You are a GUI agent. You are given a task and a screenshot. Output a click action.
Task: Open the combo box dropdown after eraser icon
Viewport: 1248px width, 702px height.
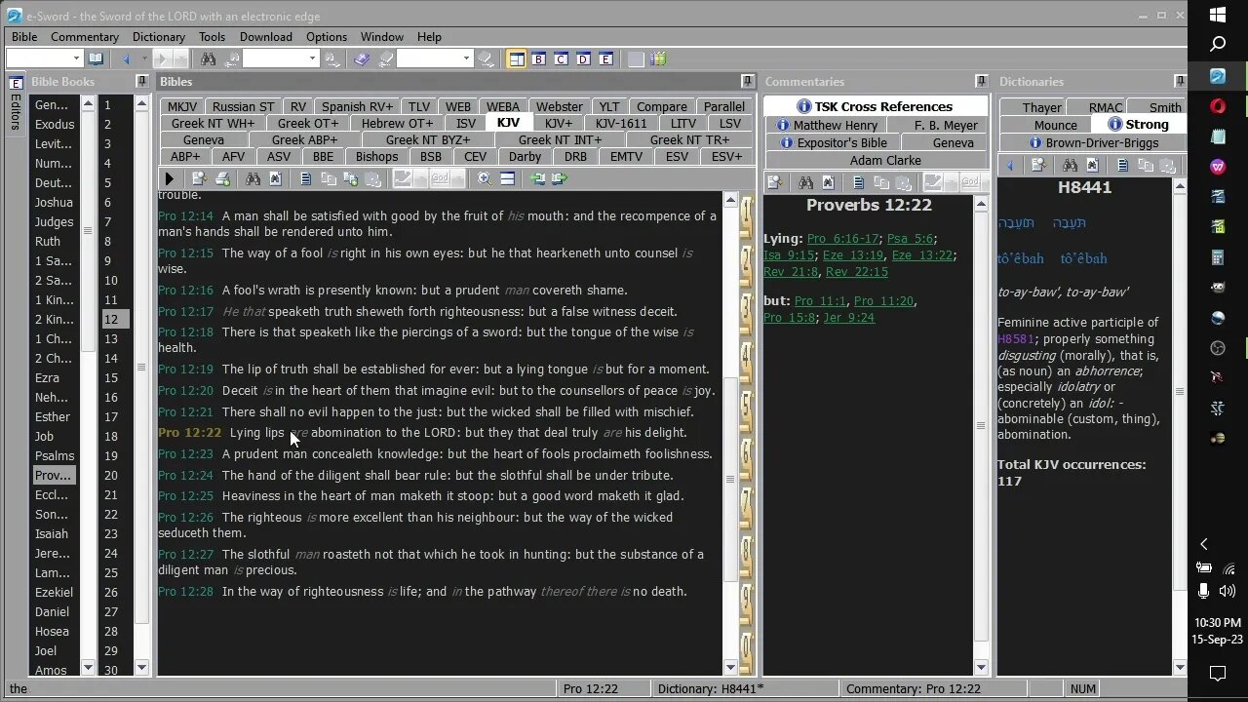[x=466, y=58]
